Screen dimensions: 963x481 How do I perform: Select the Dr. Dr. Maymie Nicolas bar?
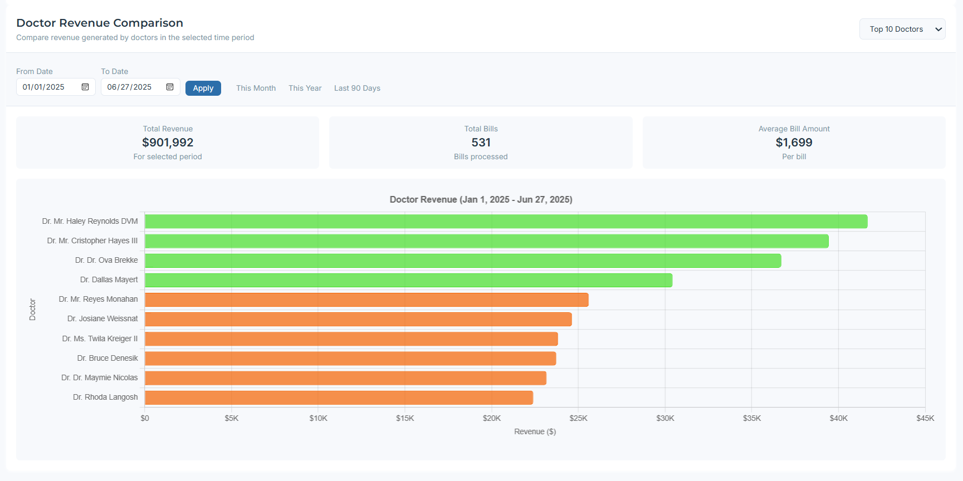(345, 378)
